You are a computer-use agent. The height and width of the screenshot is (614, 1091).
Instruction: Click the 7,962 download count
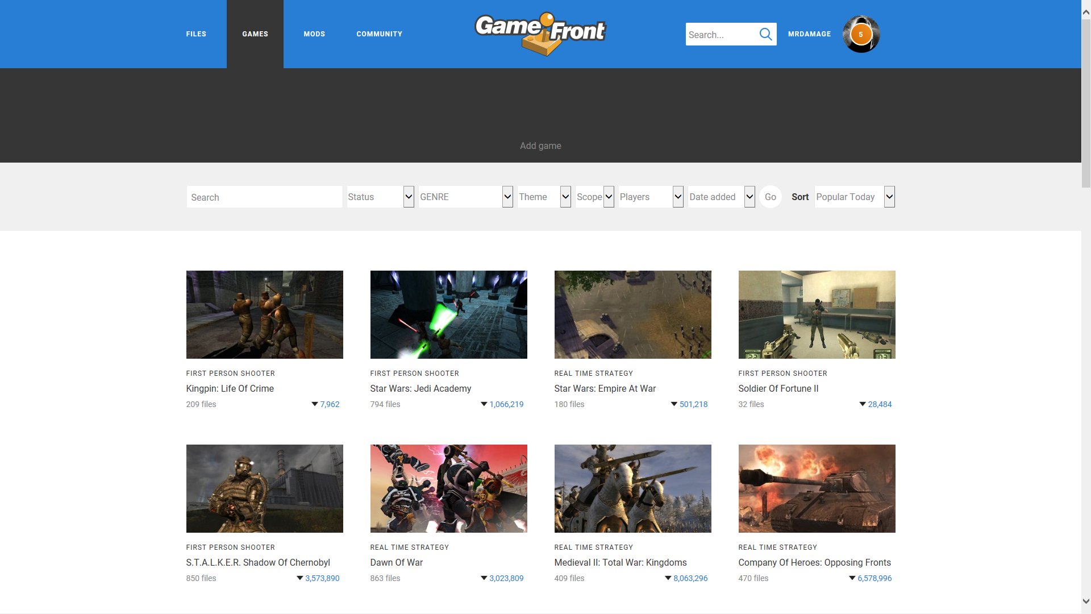pyautogui.click(x=330, y=404)
